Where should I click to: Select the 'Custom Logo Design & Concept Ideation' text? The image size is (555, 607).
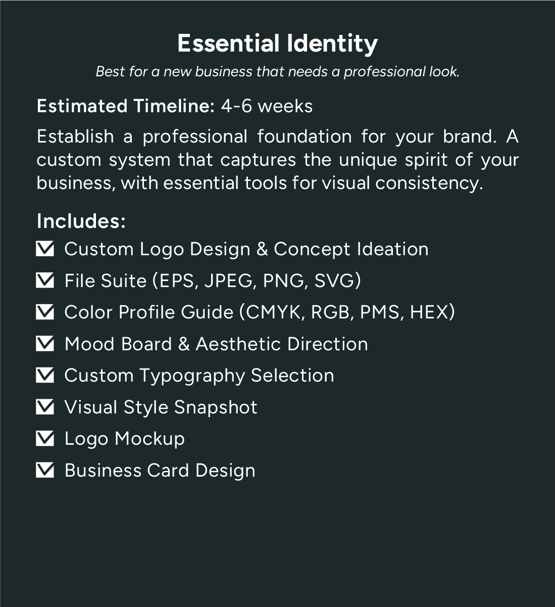coord(246,249)
